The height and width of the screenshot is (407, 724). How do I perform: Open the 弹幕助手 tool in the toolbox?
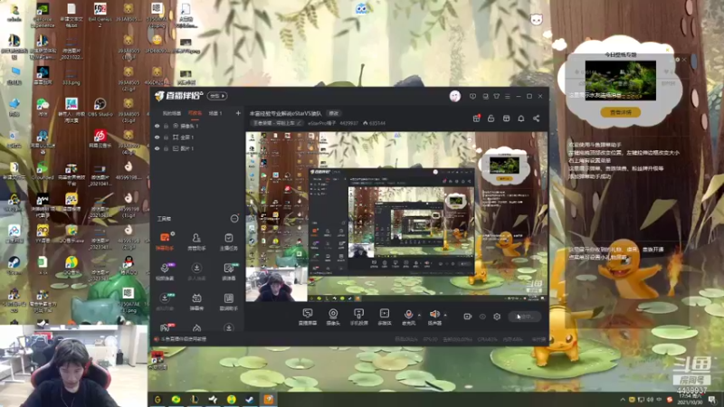165,241
